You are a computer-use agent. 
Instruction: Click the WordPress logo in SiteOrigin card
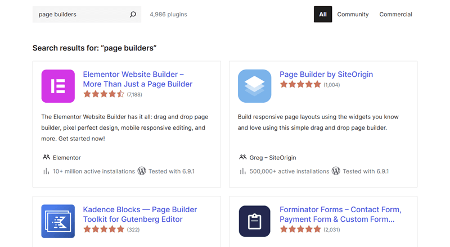(336, 171)
